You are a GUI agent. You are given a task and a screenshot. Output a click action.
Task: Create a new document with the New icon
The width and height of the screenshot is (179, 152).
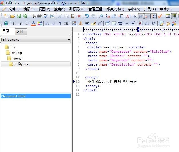click(x=6, y=16)
